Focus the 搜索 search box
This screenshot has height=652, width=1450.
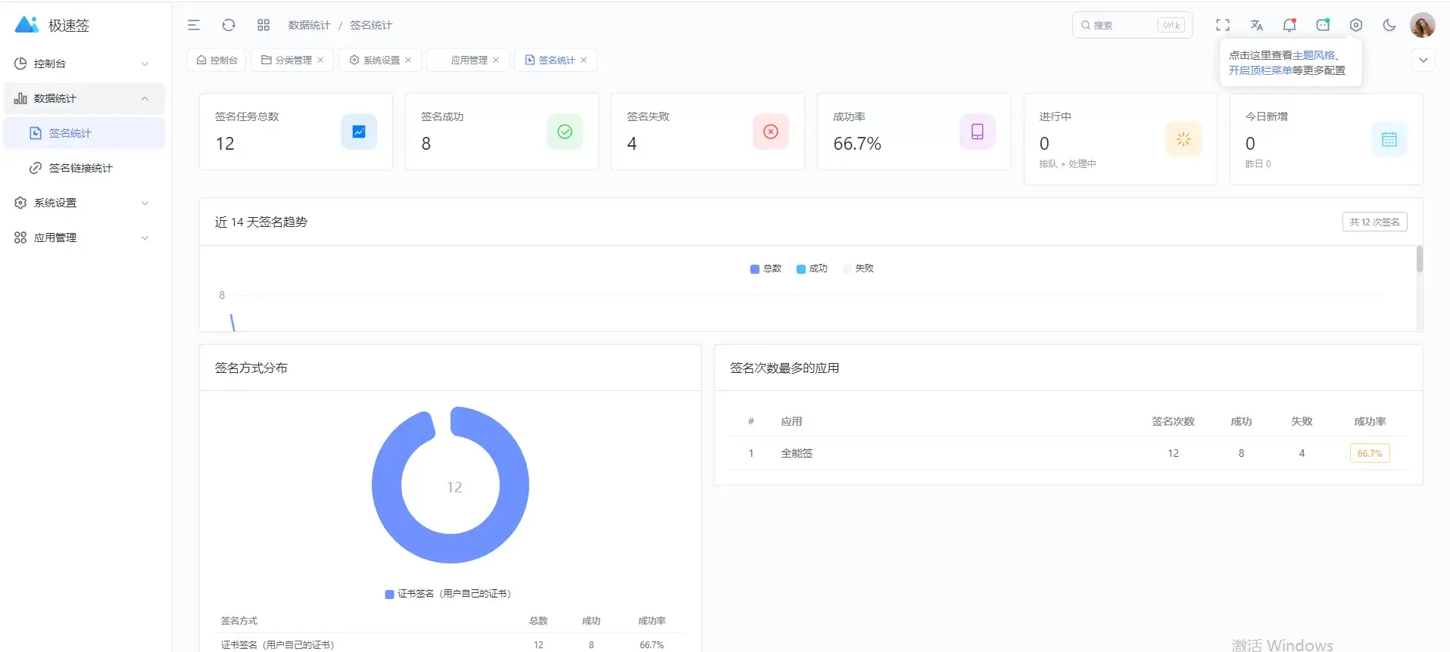[x=1132, y=25]
